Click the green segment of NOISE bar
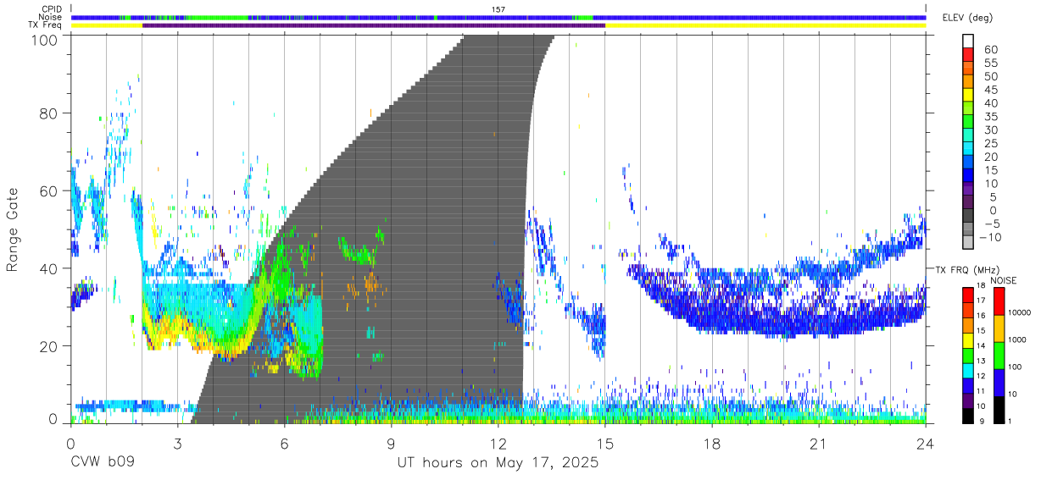This screenshot has width=1041, height=480. click(1001, 356)
